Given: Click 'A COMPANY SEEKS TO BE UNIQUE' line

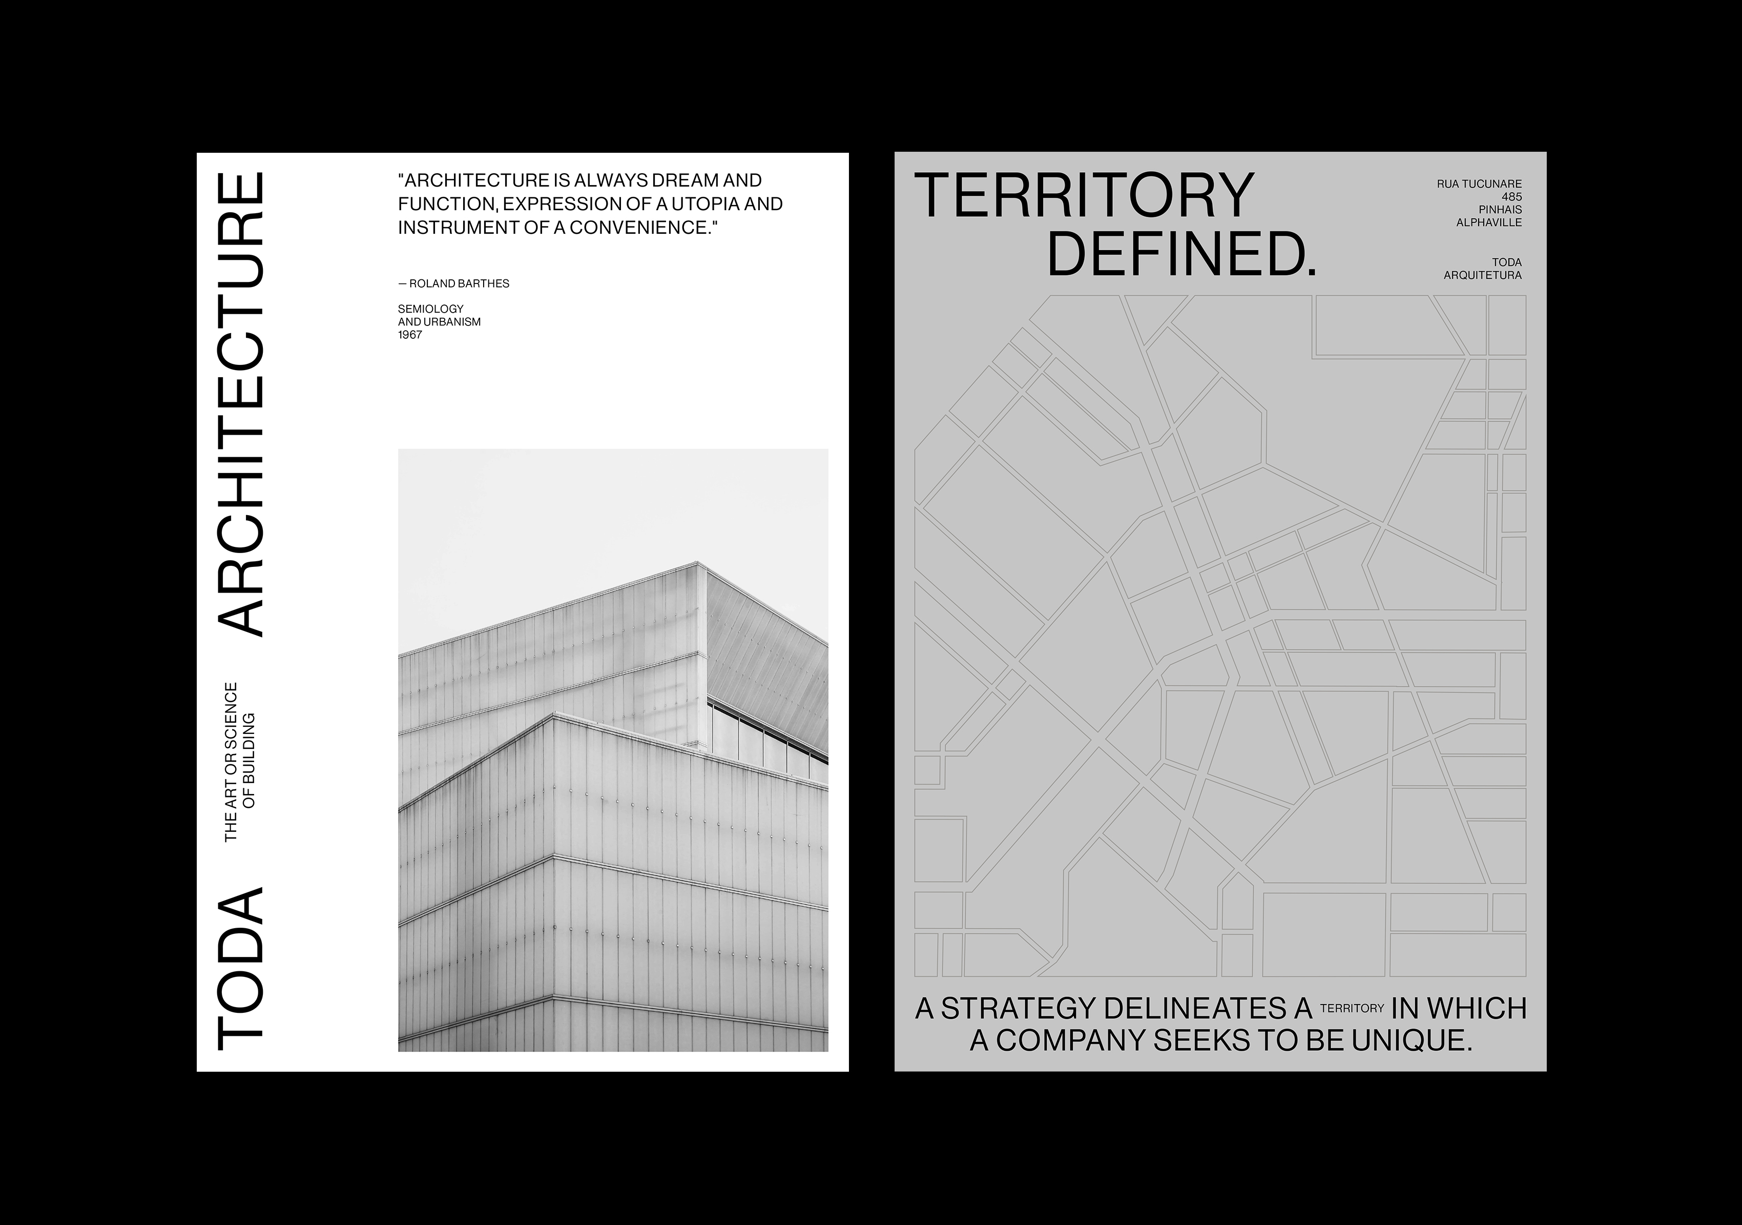Looking at the screenshot, I should (x=1221, y=1040).
